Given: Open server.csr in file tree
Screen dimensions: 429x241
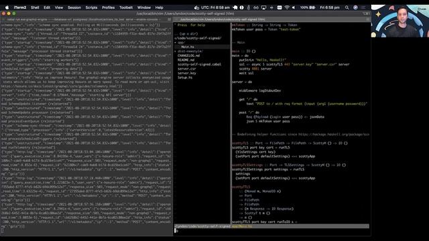Looking at the screenshot, I should pyautogui.click(x=186, y=69).
